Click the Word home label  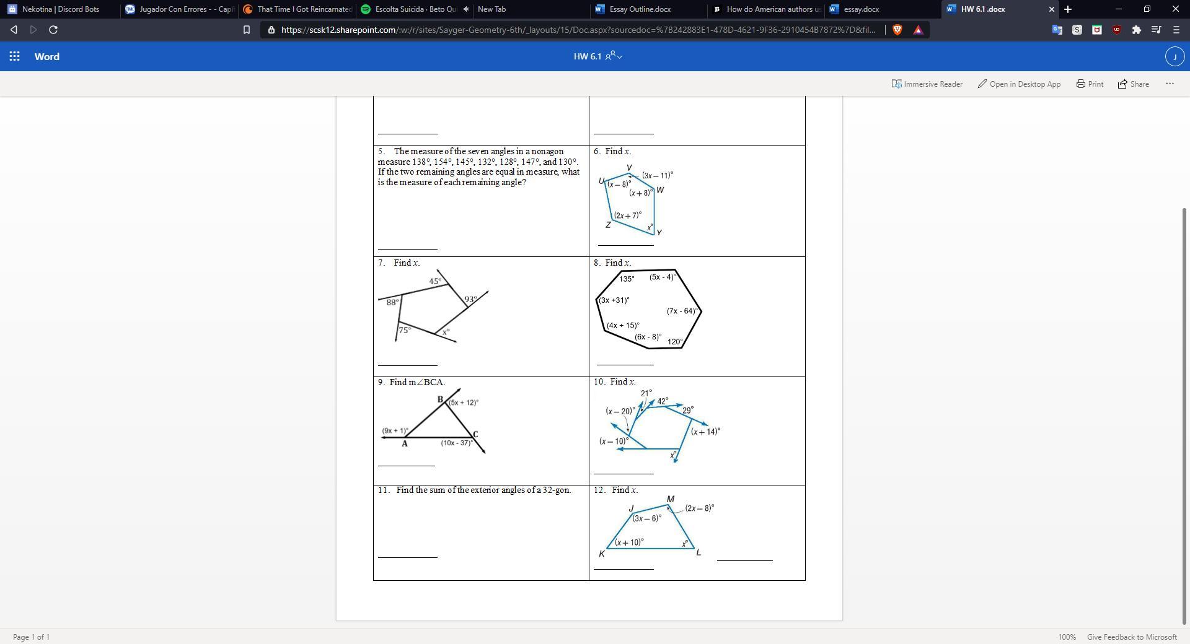(47, 56)
